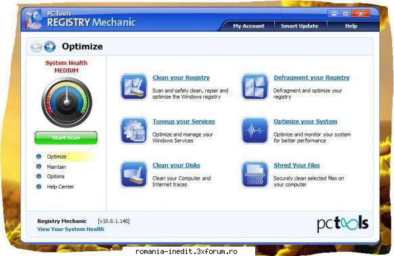Click the green Start Scan button

coord(66,138)
